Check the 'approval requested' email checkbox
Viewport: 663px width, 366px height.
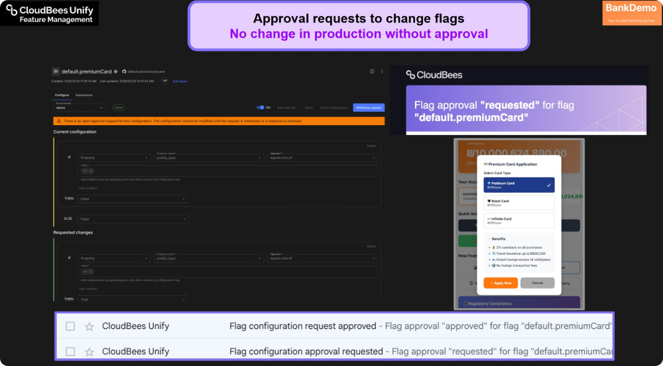70,351
